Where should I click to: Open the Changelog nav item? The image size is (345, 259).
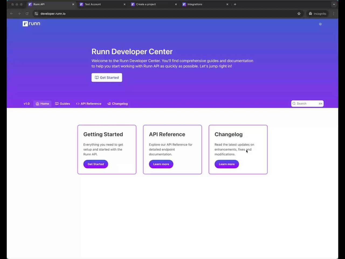pos(118,104)
